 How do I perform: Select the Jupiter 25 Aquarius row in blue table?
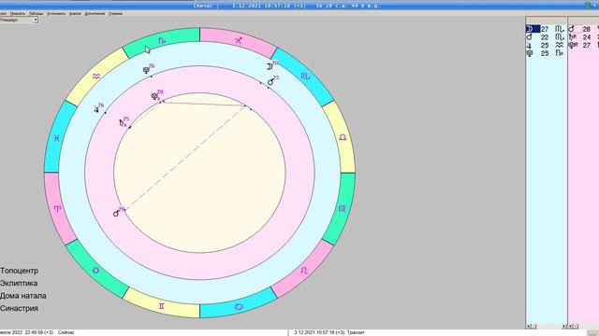(546, 46)
